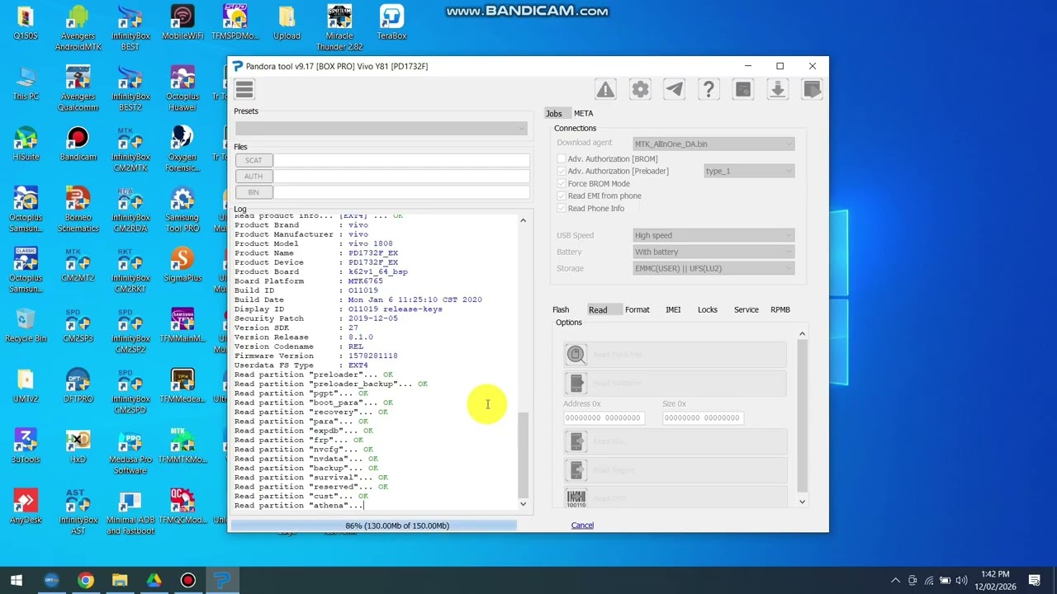Open the Flash tab
The image size is (1057, 594).
[x=561, y=309]
